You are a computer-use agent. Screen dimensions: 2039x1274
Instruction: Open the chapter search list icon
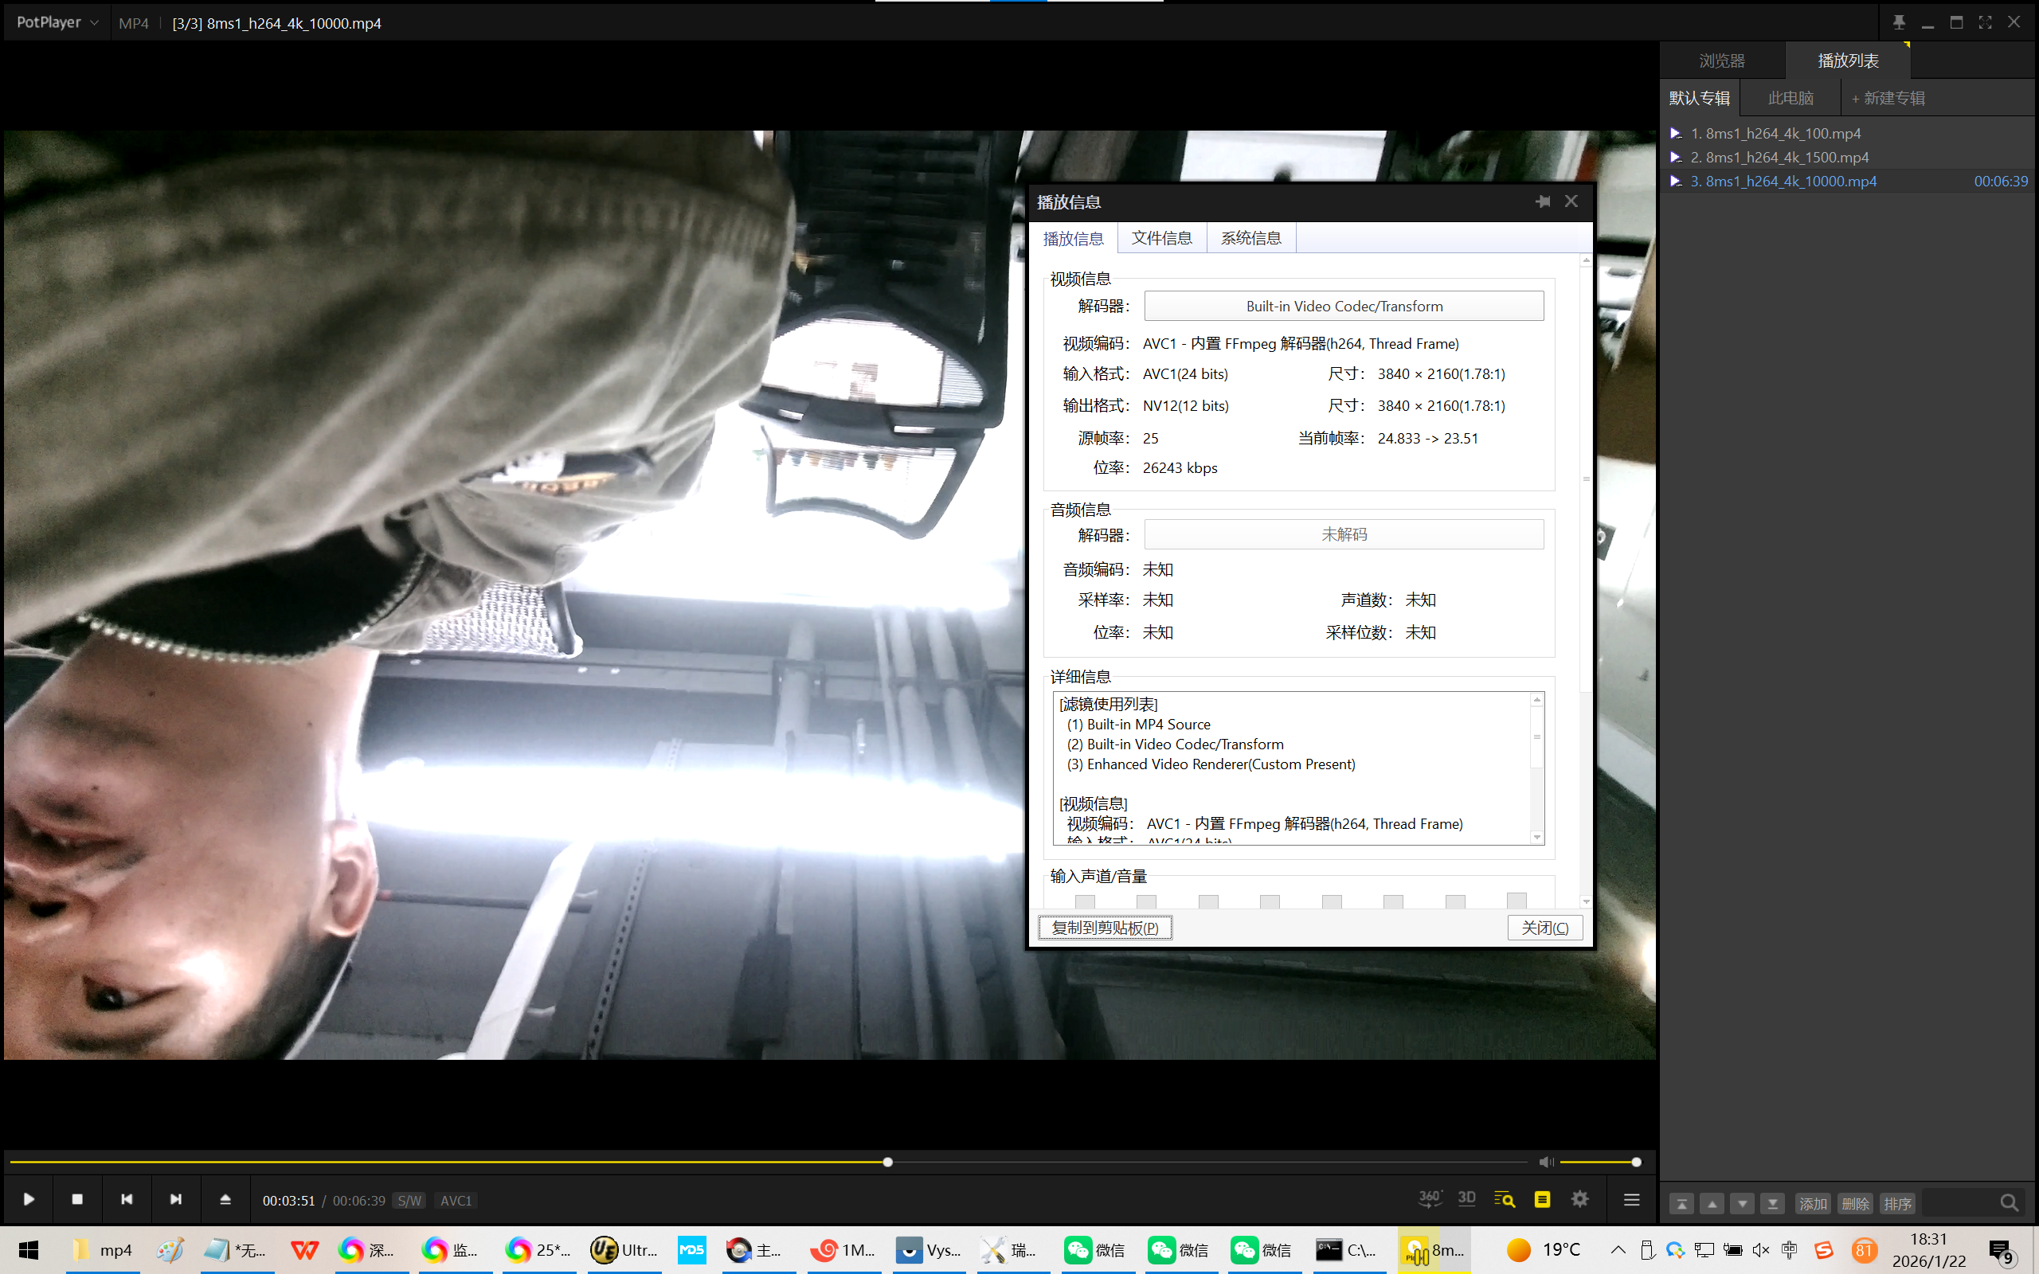[1504, 1199]
